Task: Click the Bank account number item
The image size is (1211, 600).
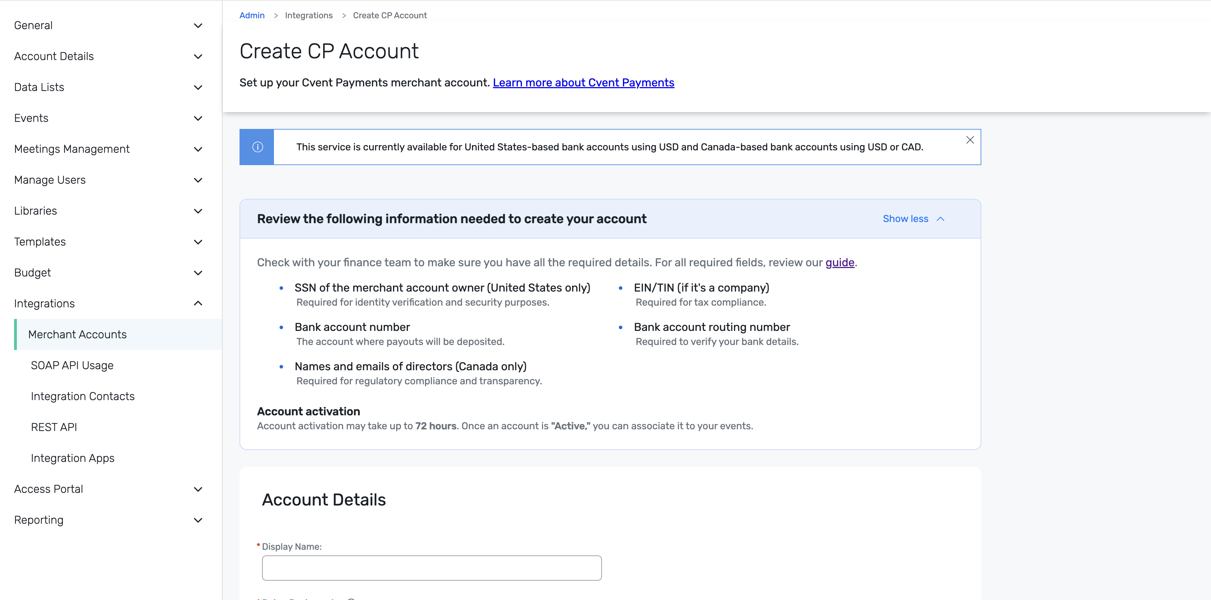Action: [352, 327]
